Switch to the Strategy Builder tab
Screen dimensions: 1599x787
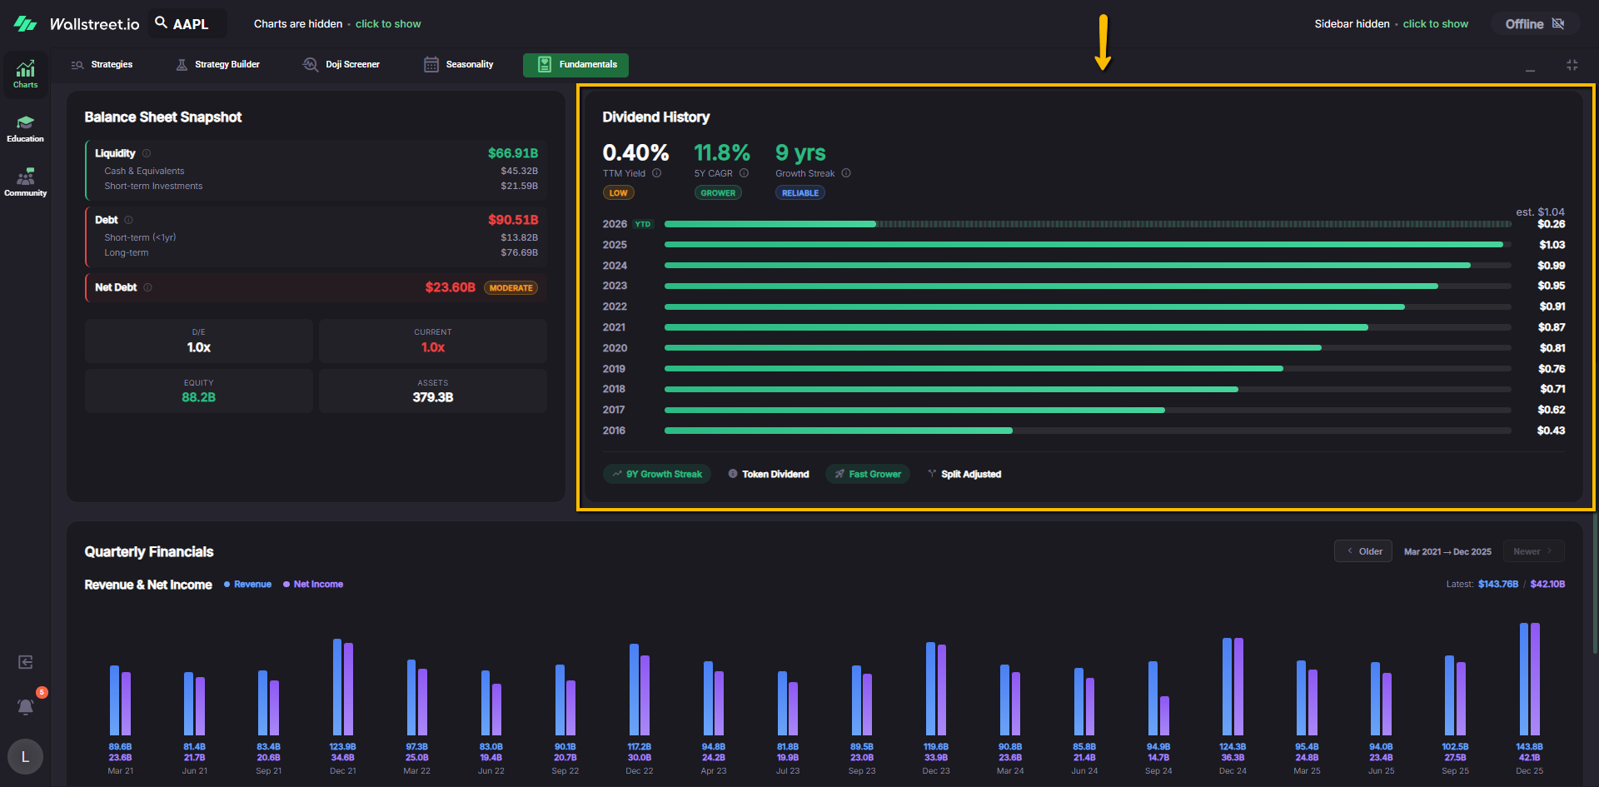(218, 65)
